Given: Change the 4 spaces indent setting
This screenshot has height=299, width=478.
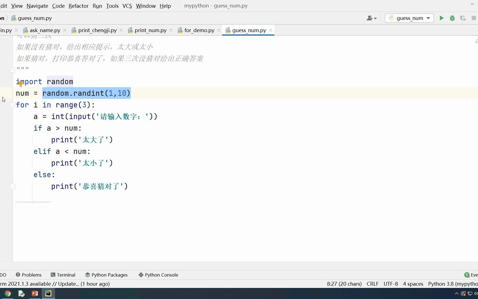Looking at the screenshot, I should tap(413, 284).
